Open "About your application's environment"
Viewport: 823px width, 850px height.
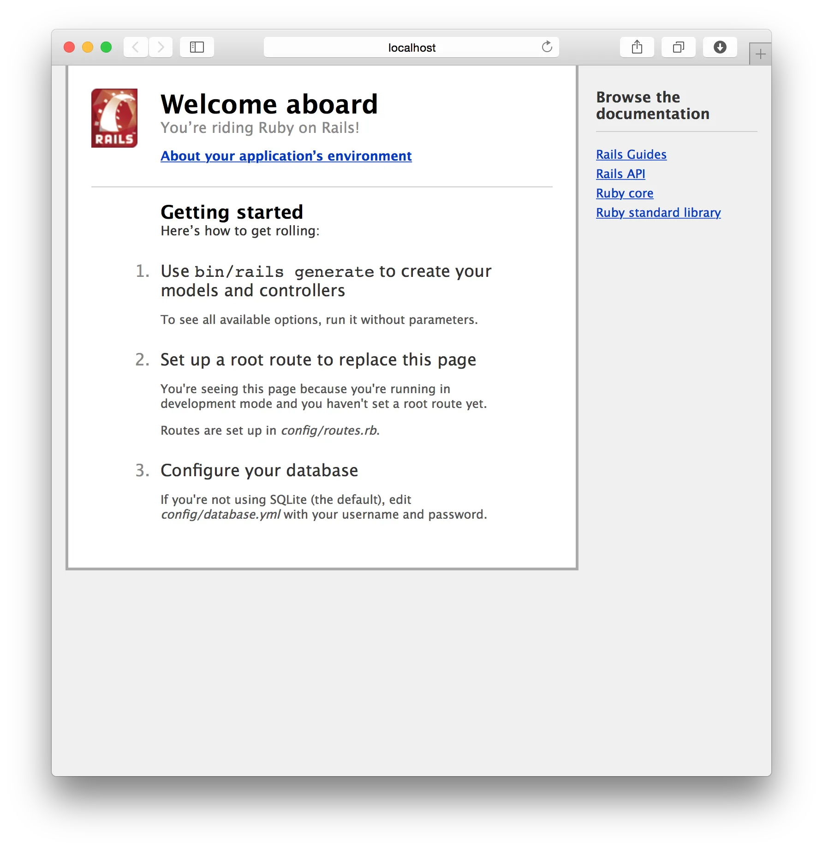pos(286,156)
